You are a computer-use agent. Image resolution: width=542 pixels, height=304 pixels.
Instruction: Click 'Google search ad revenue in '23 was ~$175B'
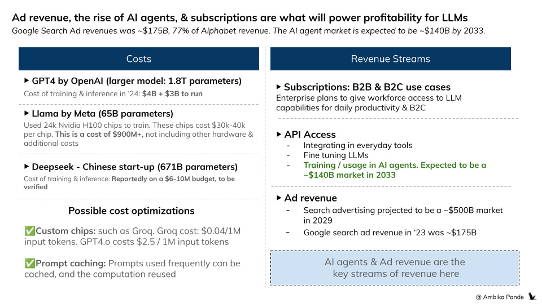point(390,233)
